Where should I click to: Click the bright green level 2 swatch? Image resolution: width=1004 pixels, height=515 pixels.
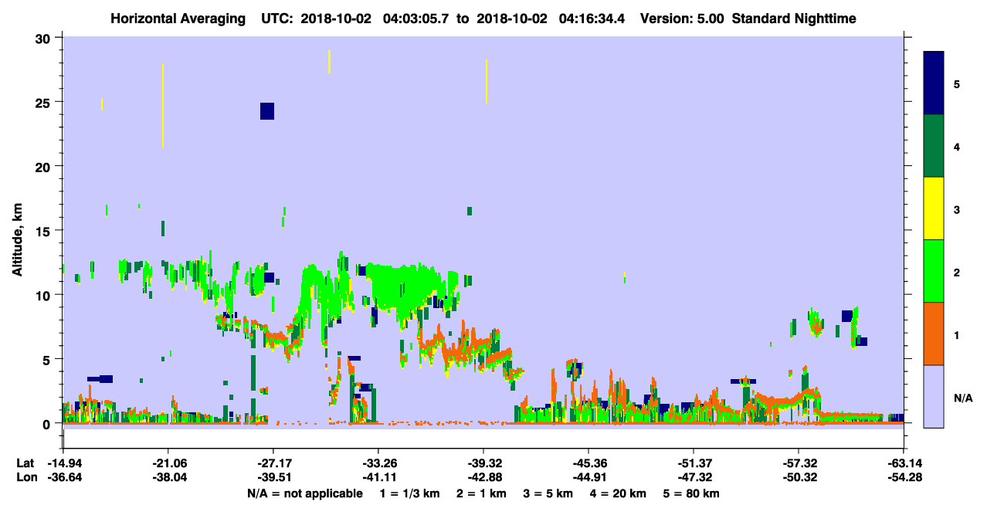934,271
